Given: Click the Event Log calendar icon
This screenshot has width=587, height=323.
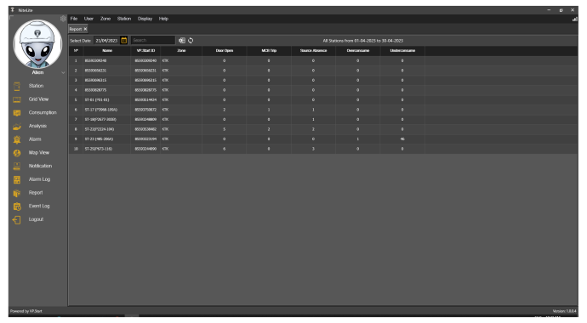Looking at the screenshot, I should click(17, 207).
